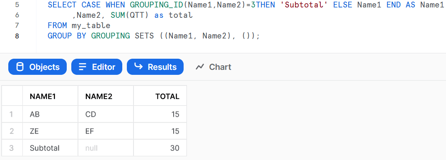446x160 pixels.
Task: Select the AB cell in row 1
Action: point(50,114)
